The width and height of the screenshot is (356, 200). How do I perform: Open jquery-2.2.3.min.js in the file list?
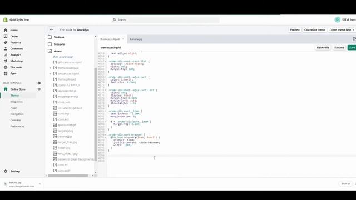coord(69,85)
